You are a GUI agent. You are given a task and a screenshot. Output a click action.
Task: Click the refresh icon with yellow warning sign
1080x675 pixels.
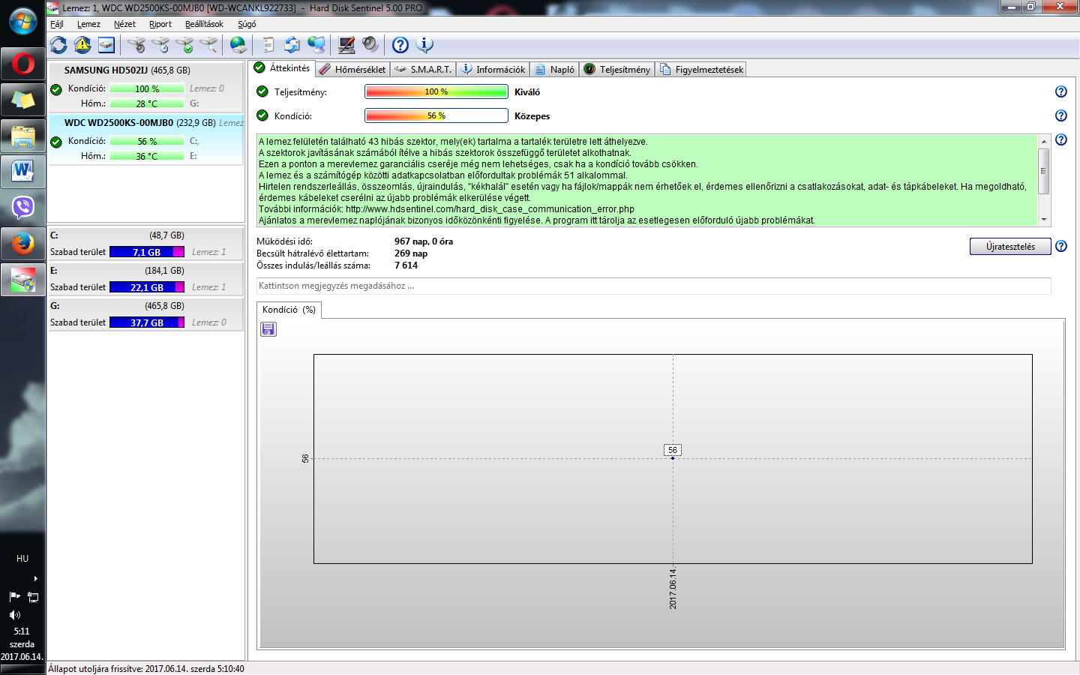pyautogui.click(x=82, y=45)
